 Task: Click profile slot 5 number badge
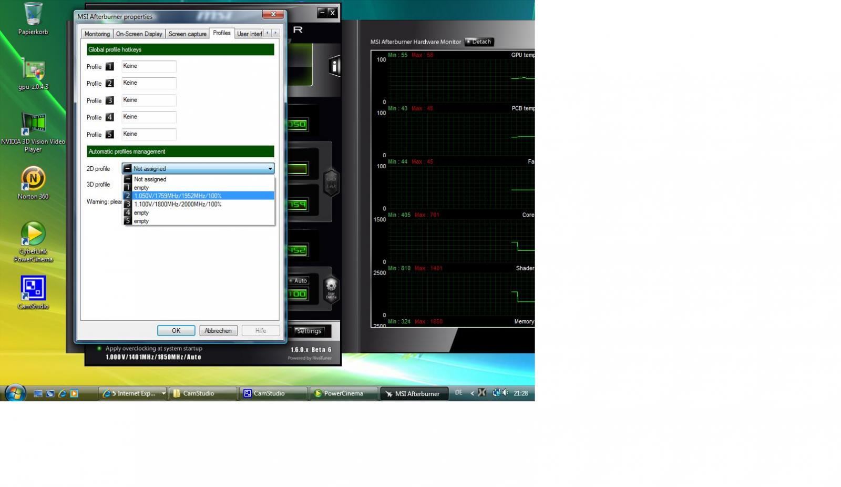coord(109,135)
